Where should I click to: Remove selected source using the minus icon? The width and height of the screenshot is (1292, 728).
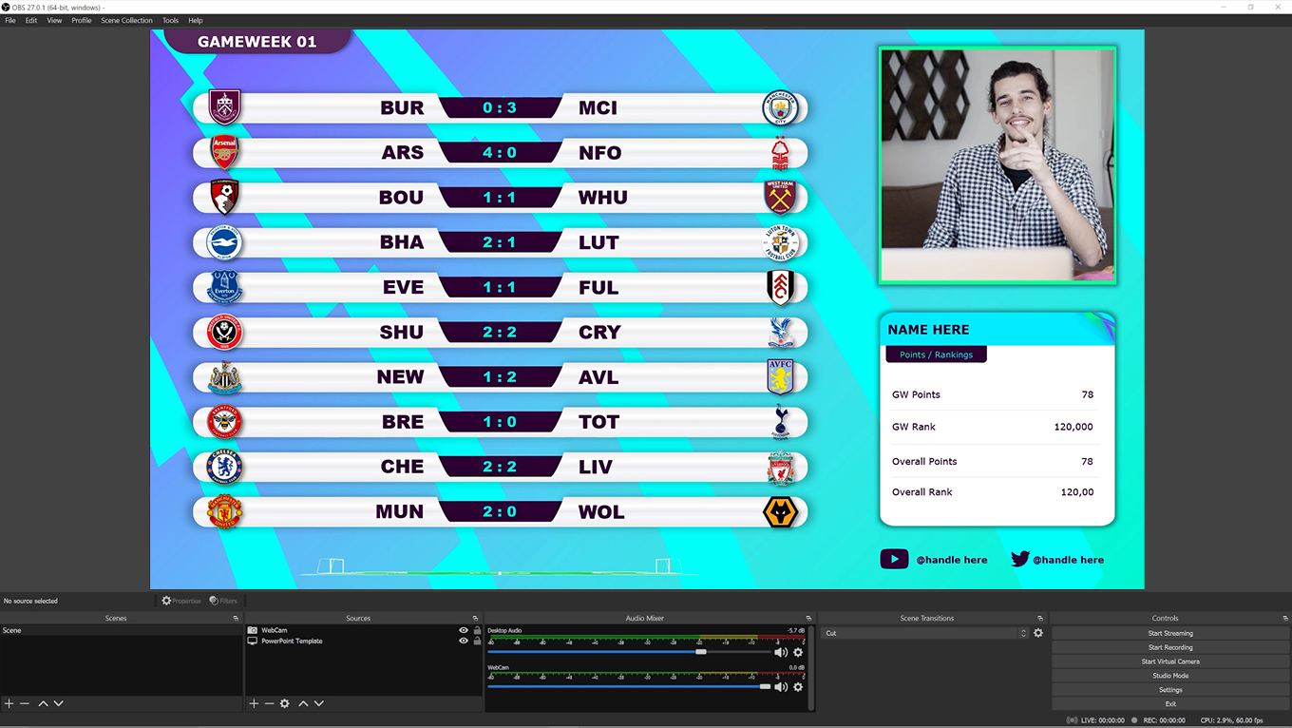click(x=269, y=703)
